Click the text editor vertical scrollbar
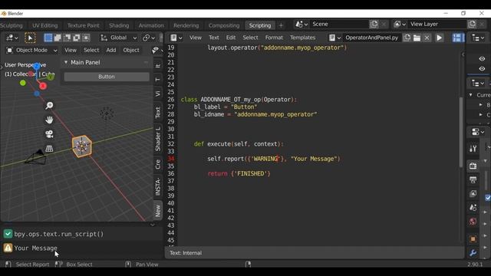The image size is (491, 276). [461, 132]
